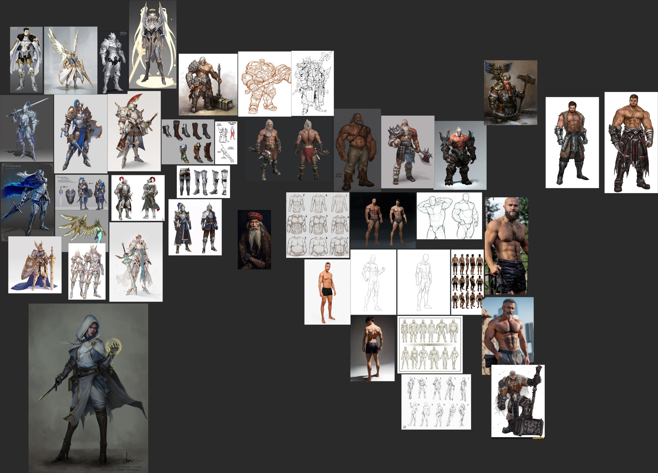The image size is (658, 473).
Task: Select photo of man in black boxer briefs
Action: 327,292
